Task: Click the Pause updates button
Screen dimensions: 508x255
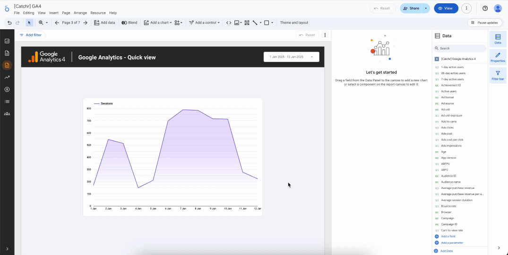Action: click(x=484, y=23)
